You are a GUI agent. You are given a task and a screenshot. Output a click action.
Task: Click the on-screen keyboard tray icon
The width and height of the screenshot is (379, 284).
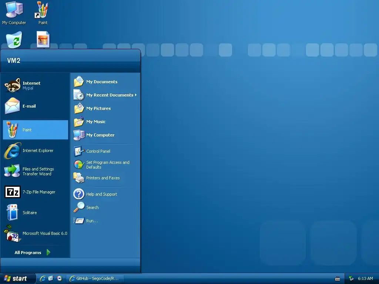(338, 279)
